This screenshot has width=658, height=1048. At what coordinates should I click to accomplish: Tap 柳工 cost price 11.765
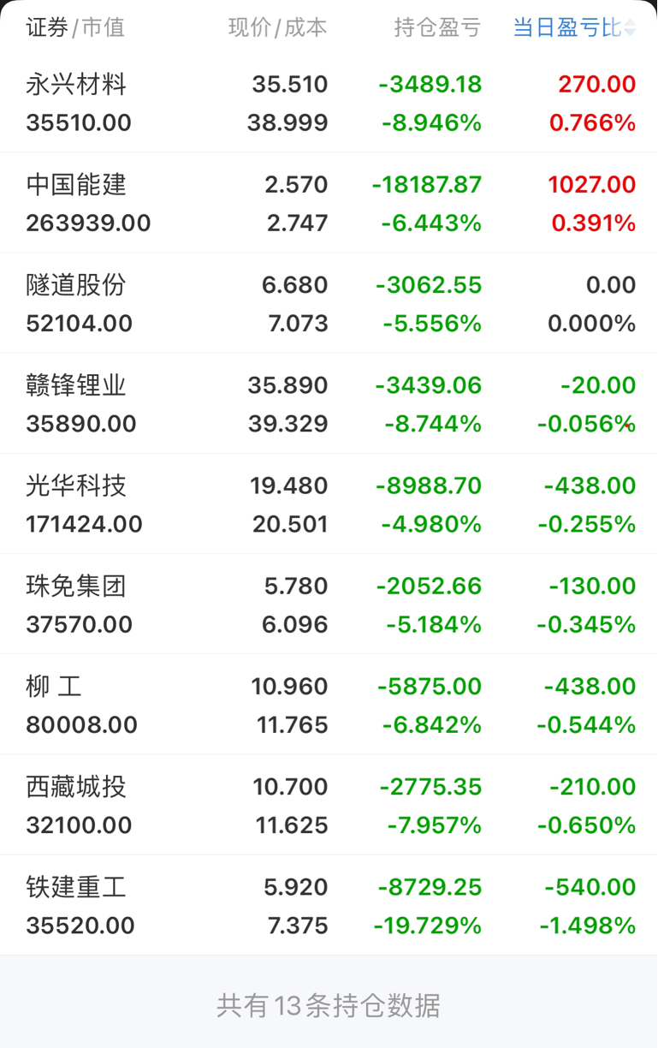point(293,725)
